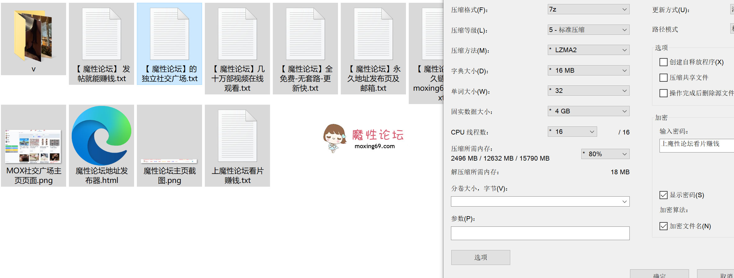
Task: Select the MOX社交广场主页页面.png thumbnail
Action: click(x=33, y=146)
